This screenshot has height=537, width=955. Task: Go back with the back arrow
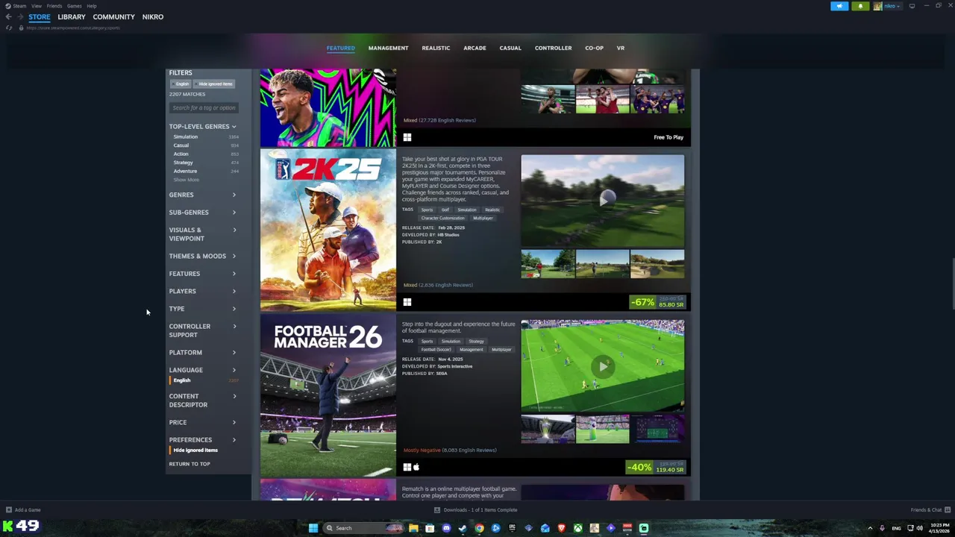click(8, 16)
